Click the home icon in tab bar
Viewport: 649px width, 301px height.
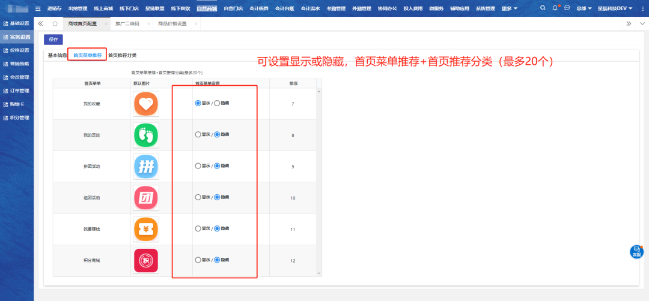coord(55,23)
